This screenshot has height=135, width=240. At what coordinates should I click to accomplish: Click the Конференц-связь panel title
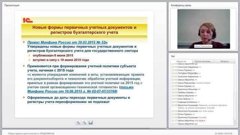tap(181, 5)
